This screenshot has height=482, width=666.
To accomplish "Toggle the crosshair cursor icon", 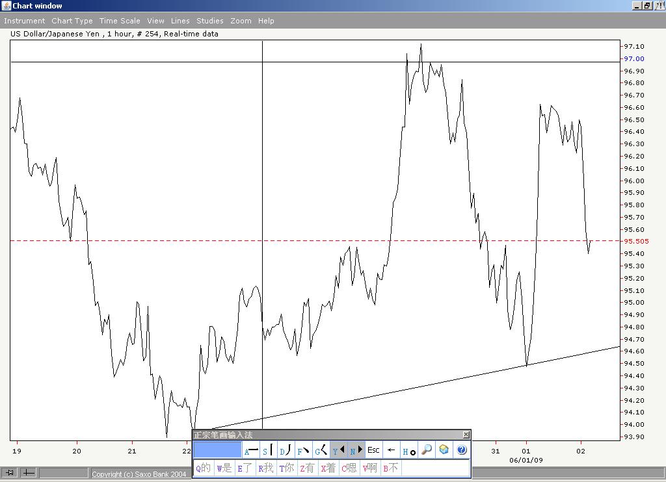I will point(28,472).
